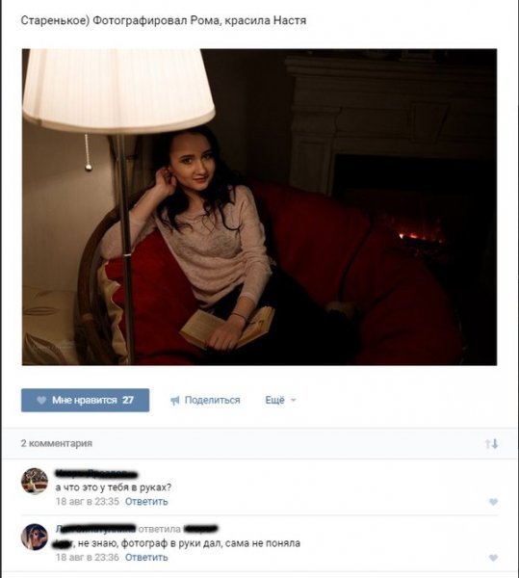Like the comment posted at 23:35
This screenshot has width=519, height=578.
(x=493, y=502)
